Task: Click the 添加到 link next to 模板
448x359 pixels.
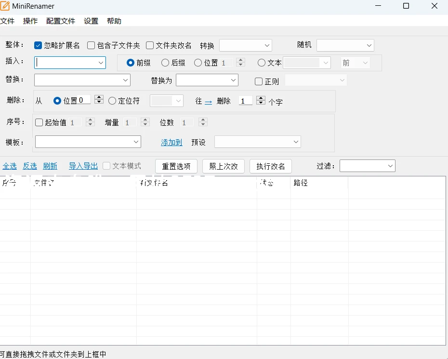Action: (171, 142)
